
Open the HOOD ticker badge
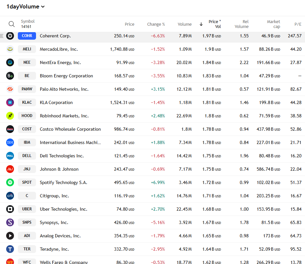pos(27,116)
